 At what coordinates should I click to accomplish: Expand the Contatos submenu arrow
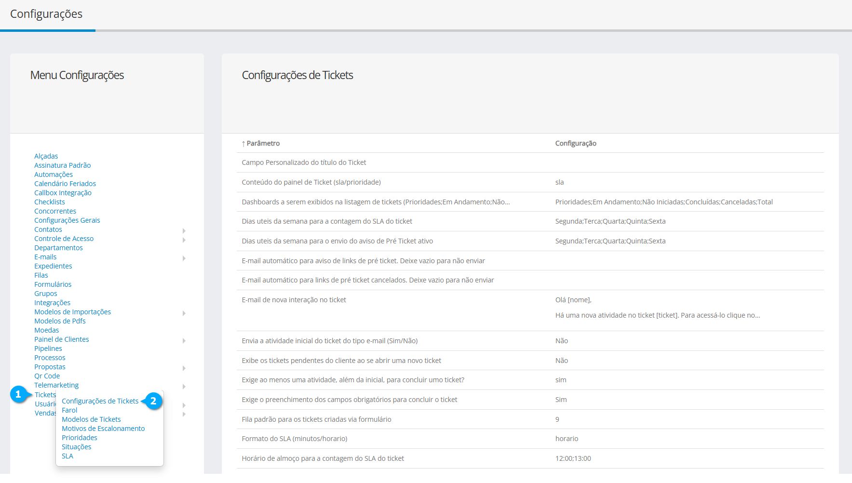184,230
